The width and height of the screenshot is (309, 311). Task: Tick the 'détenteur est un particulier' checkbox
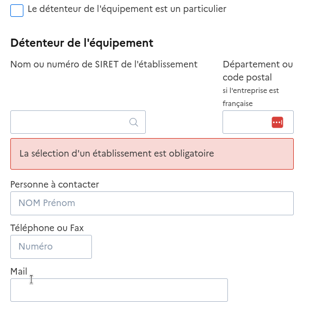tap(17, 10)
